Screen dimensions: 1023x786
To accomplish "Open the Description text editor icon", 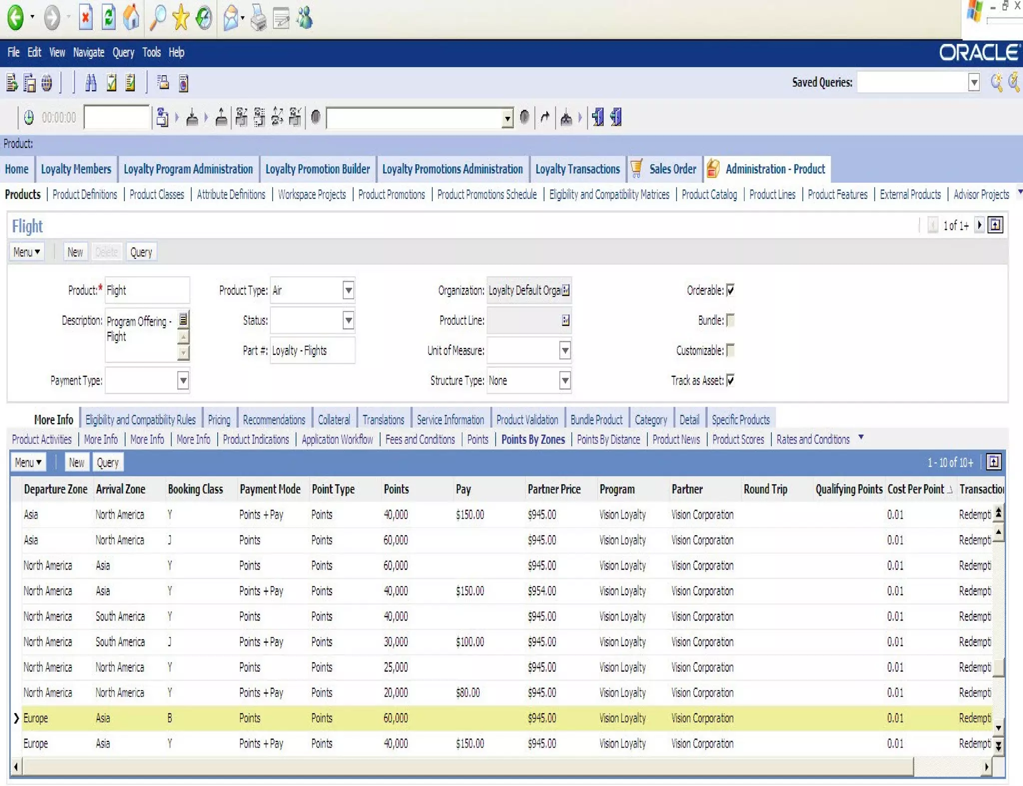I will click(183, 319).
